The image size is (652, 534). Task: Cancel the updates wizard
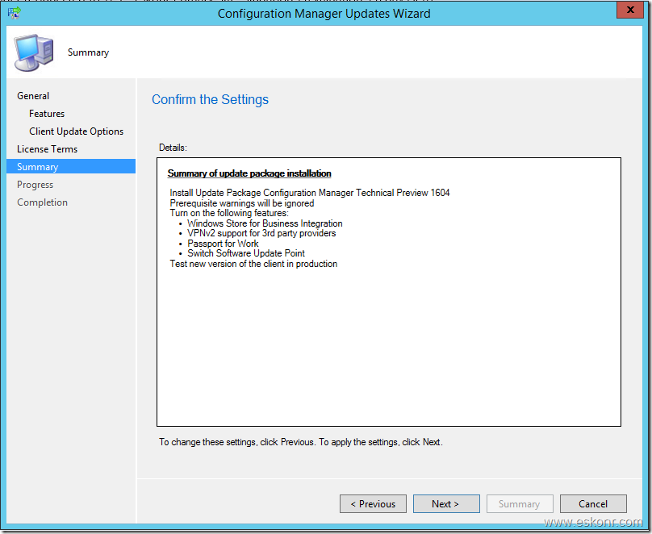(x=593, y=504)
